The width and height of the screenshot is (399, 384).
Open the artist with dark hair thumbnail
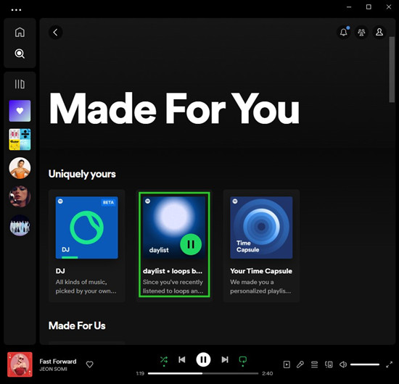[x=20, y=196]
